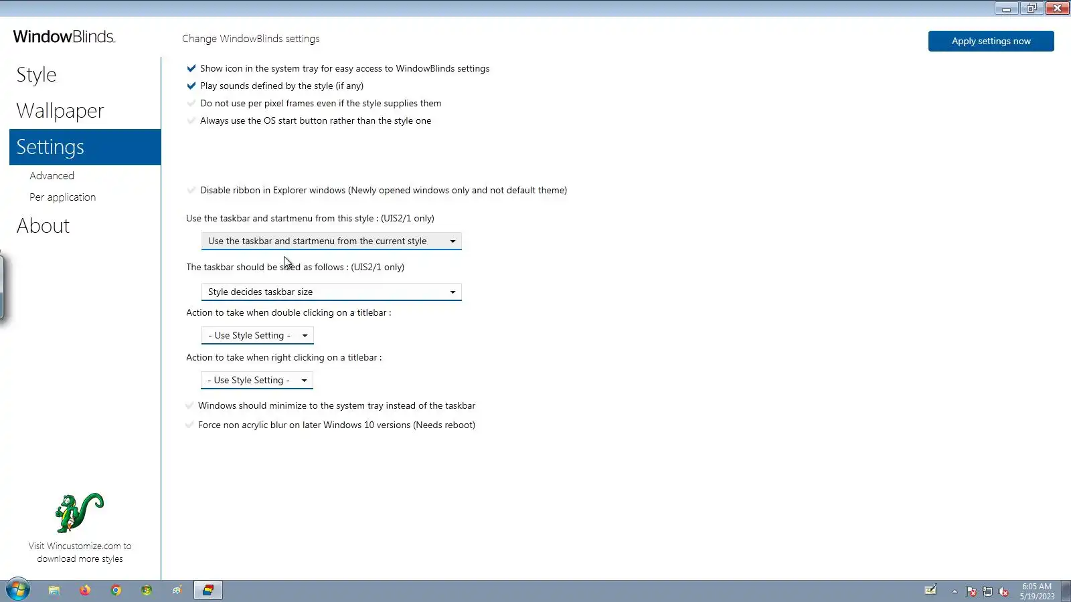Click Apply settings now

(991, 41)
